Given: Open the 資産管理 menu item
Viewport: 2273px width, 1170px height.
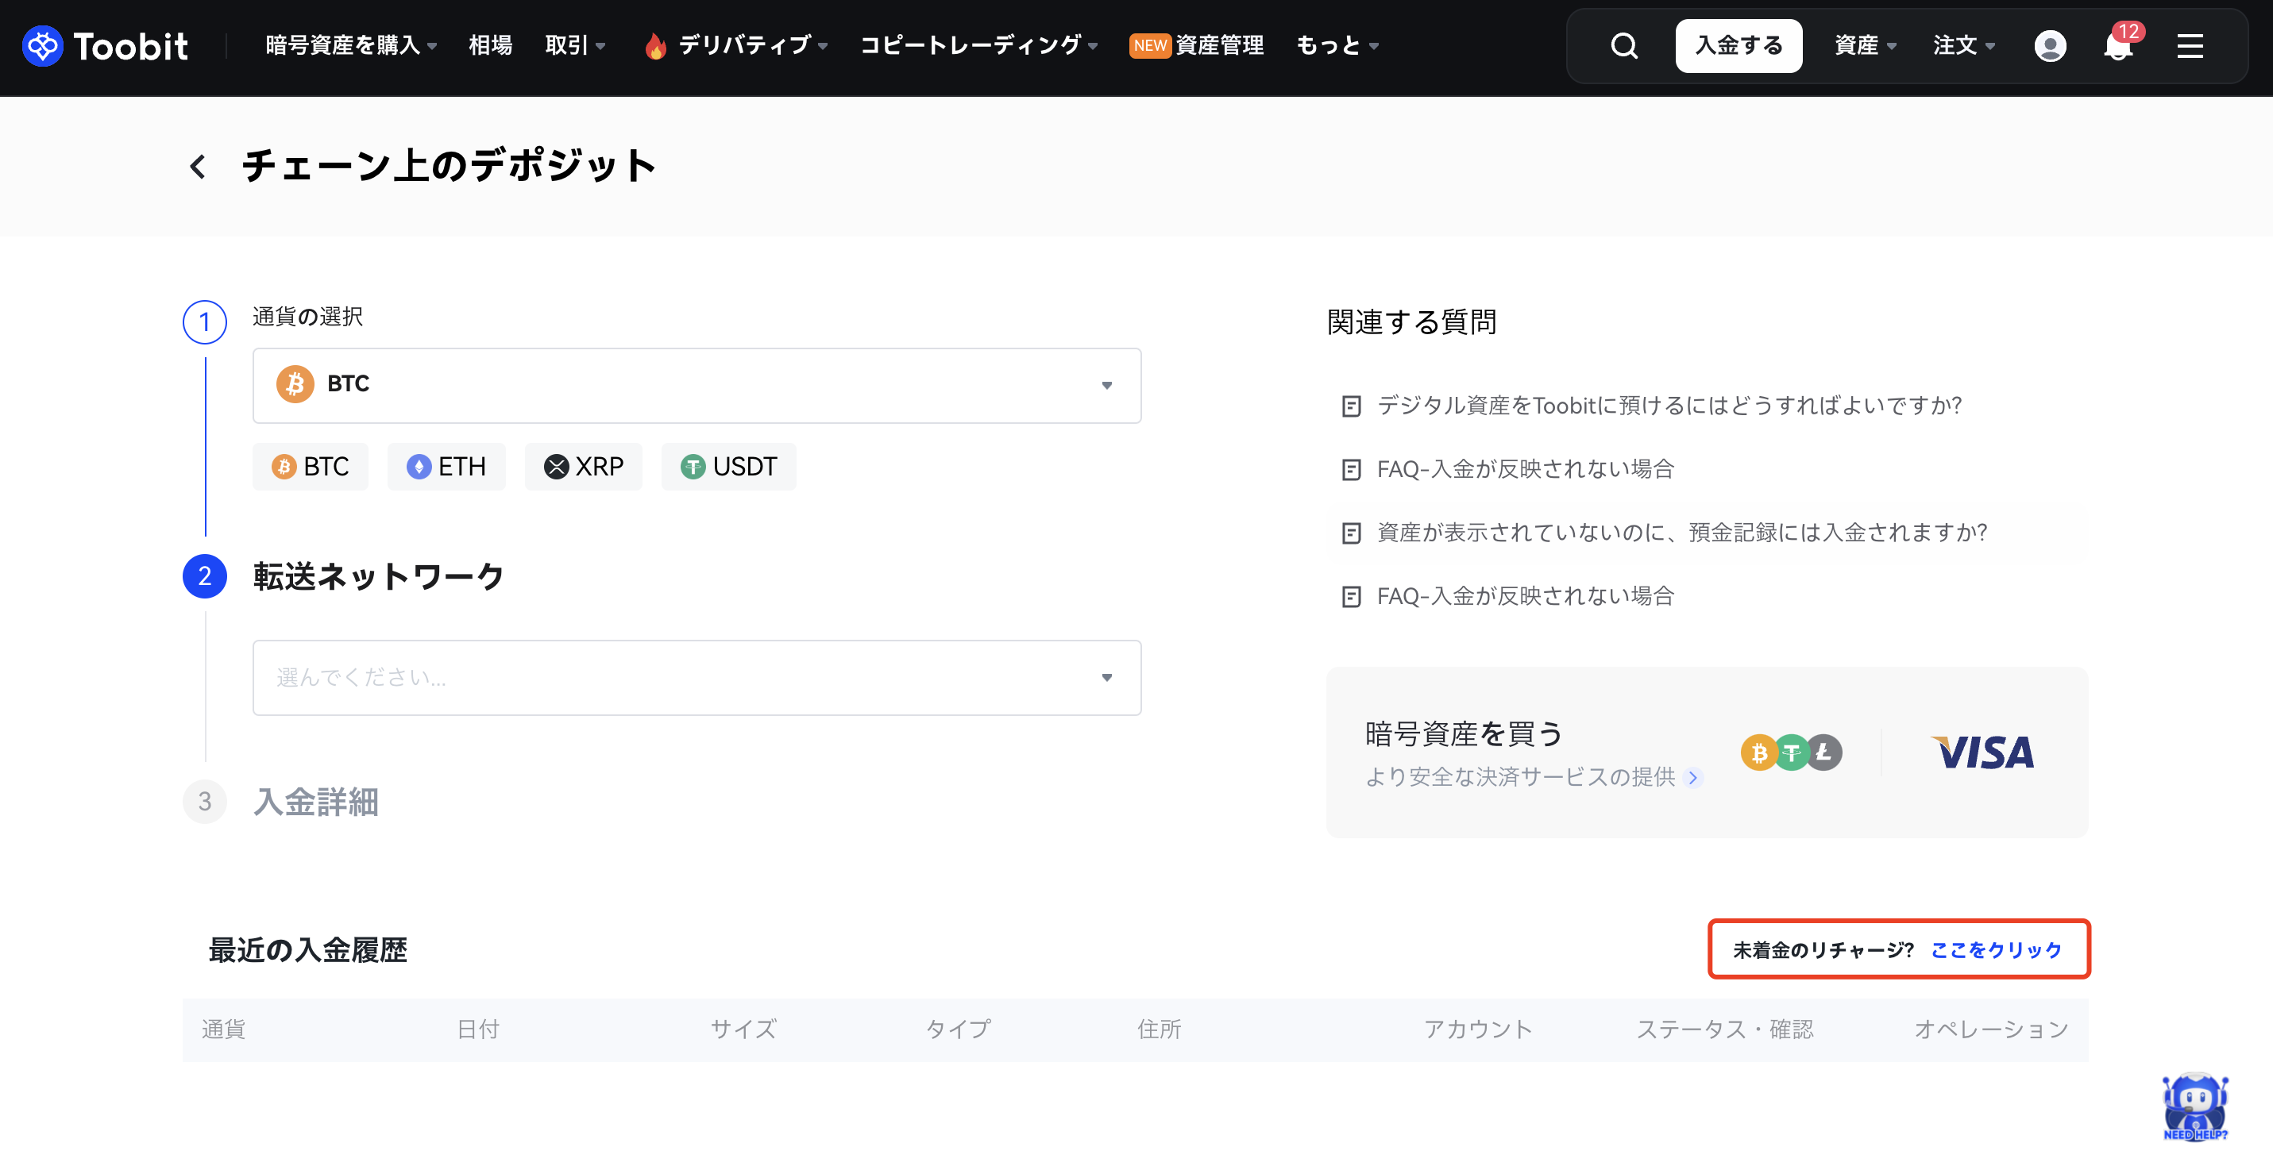Looking at the screenshot, I should (1218, 46).
